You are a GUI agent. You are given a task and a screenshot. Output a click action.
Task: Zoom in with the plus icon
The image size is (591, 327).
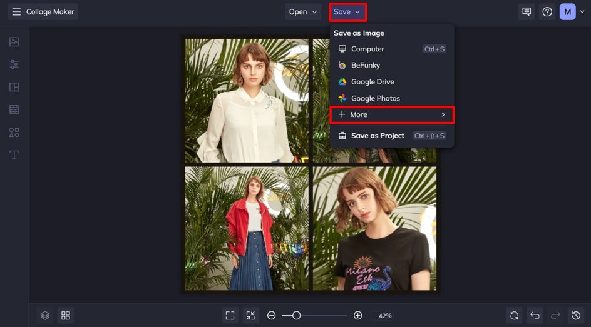point(357,315)
